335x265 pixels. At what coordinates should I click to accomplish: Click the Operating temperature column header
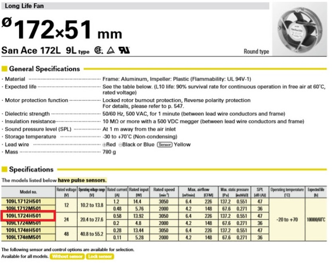click(x=287, y=192)
